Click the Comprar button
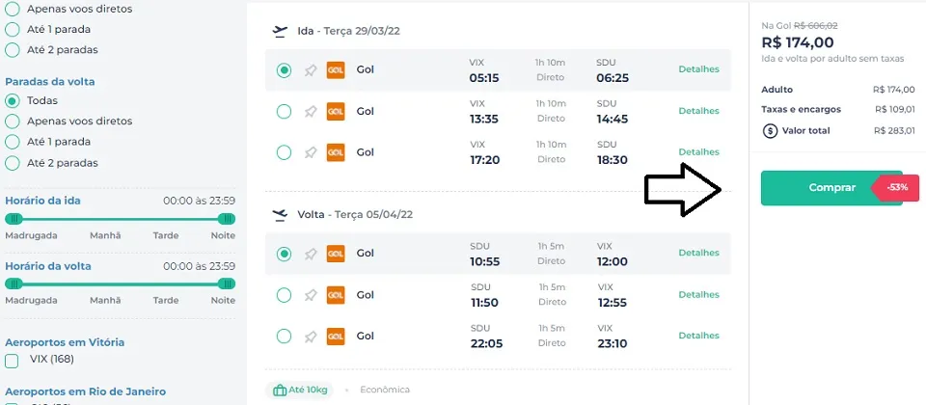 tap(831, 188)
